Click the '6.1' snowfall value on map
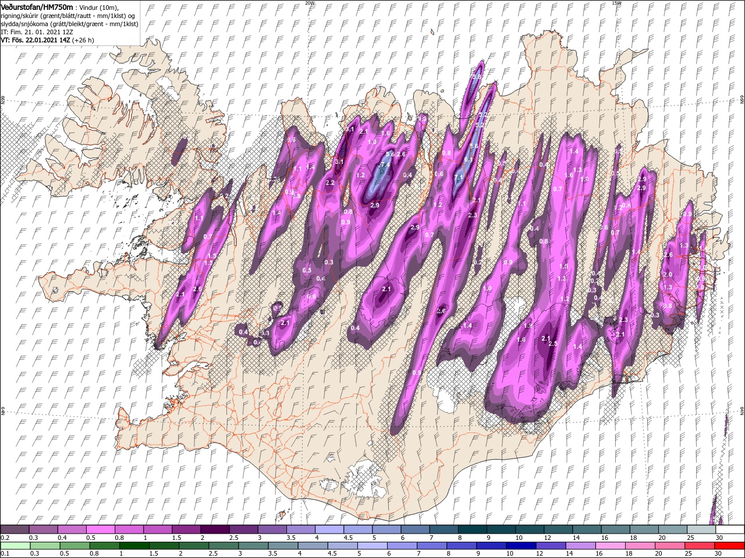The height and width of the screenshot is (558, 745). point(468,159)
